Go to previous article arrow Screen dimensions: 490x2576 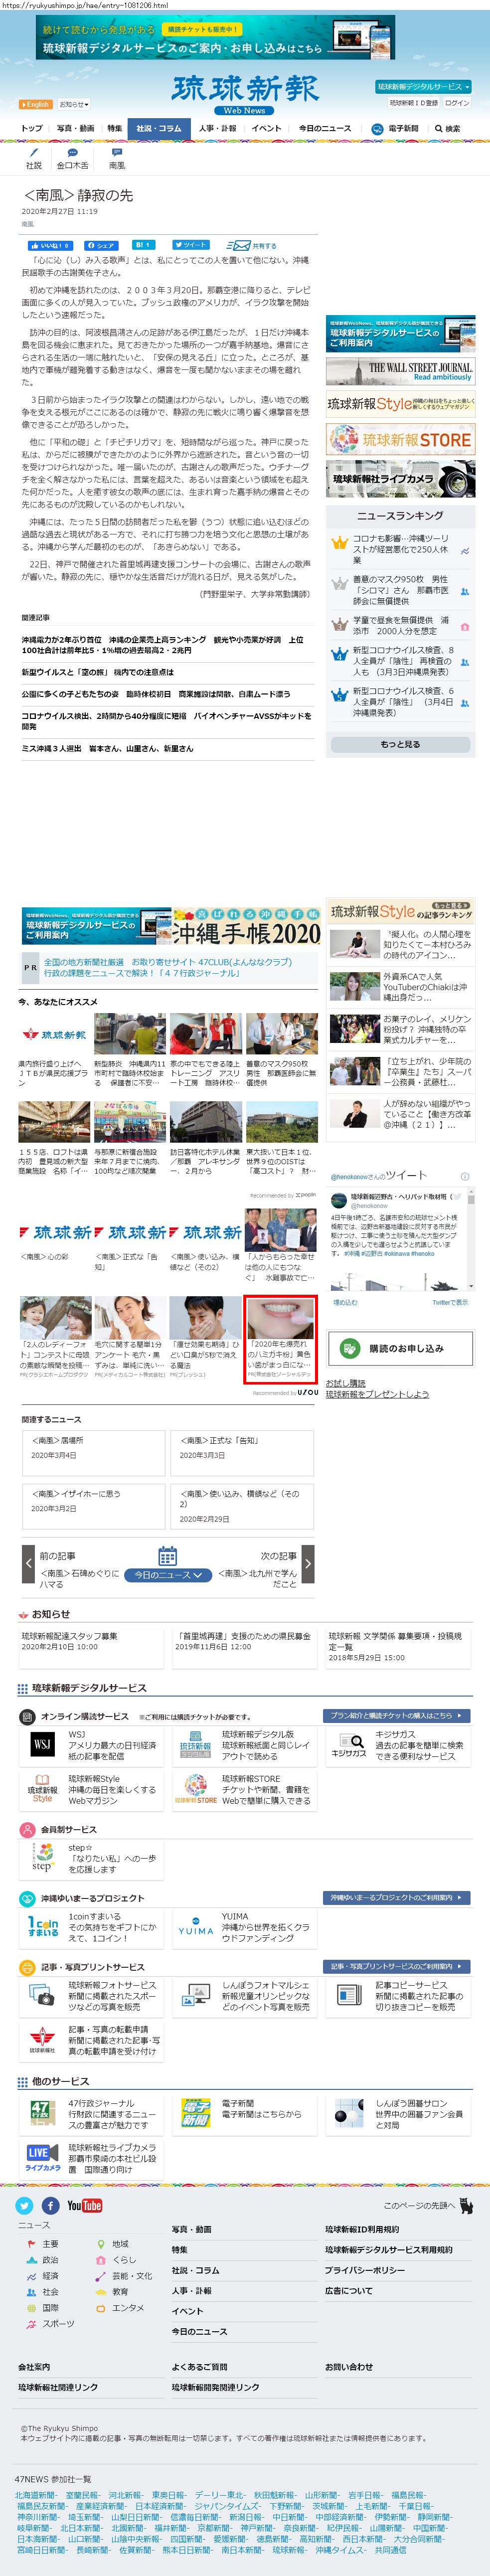click(28, 1564)
